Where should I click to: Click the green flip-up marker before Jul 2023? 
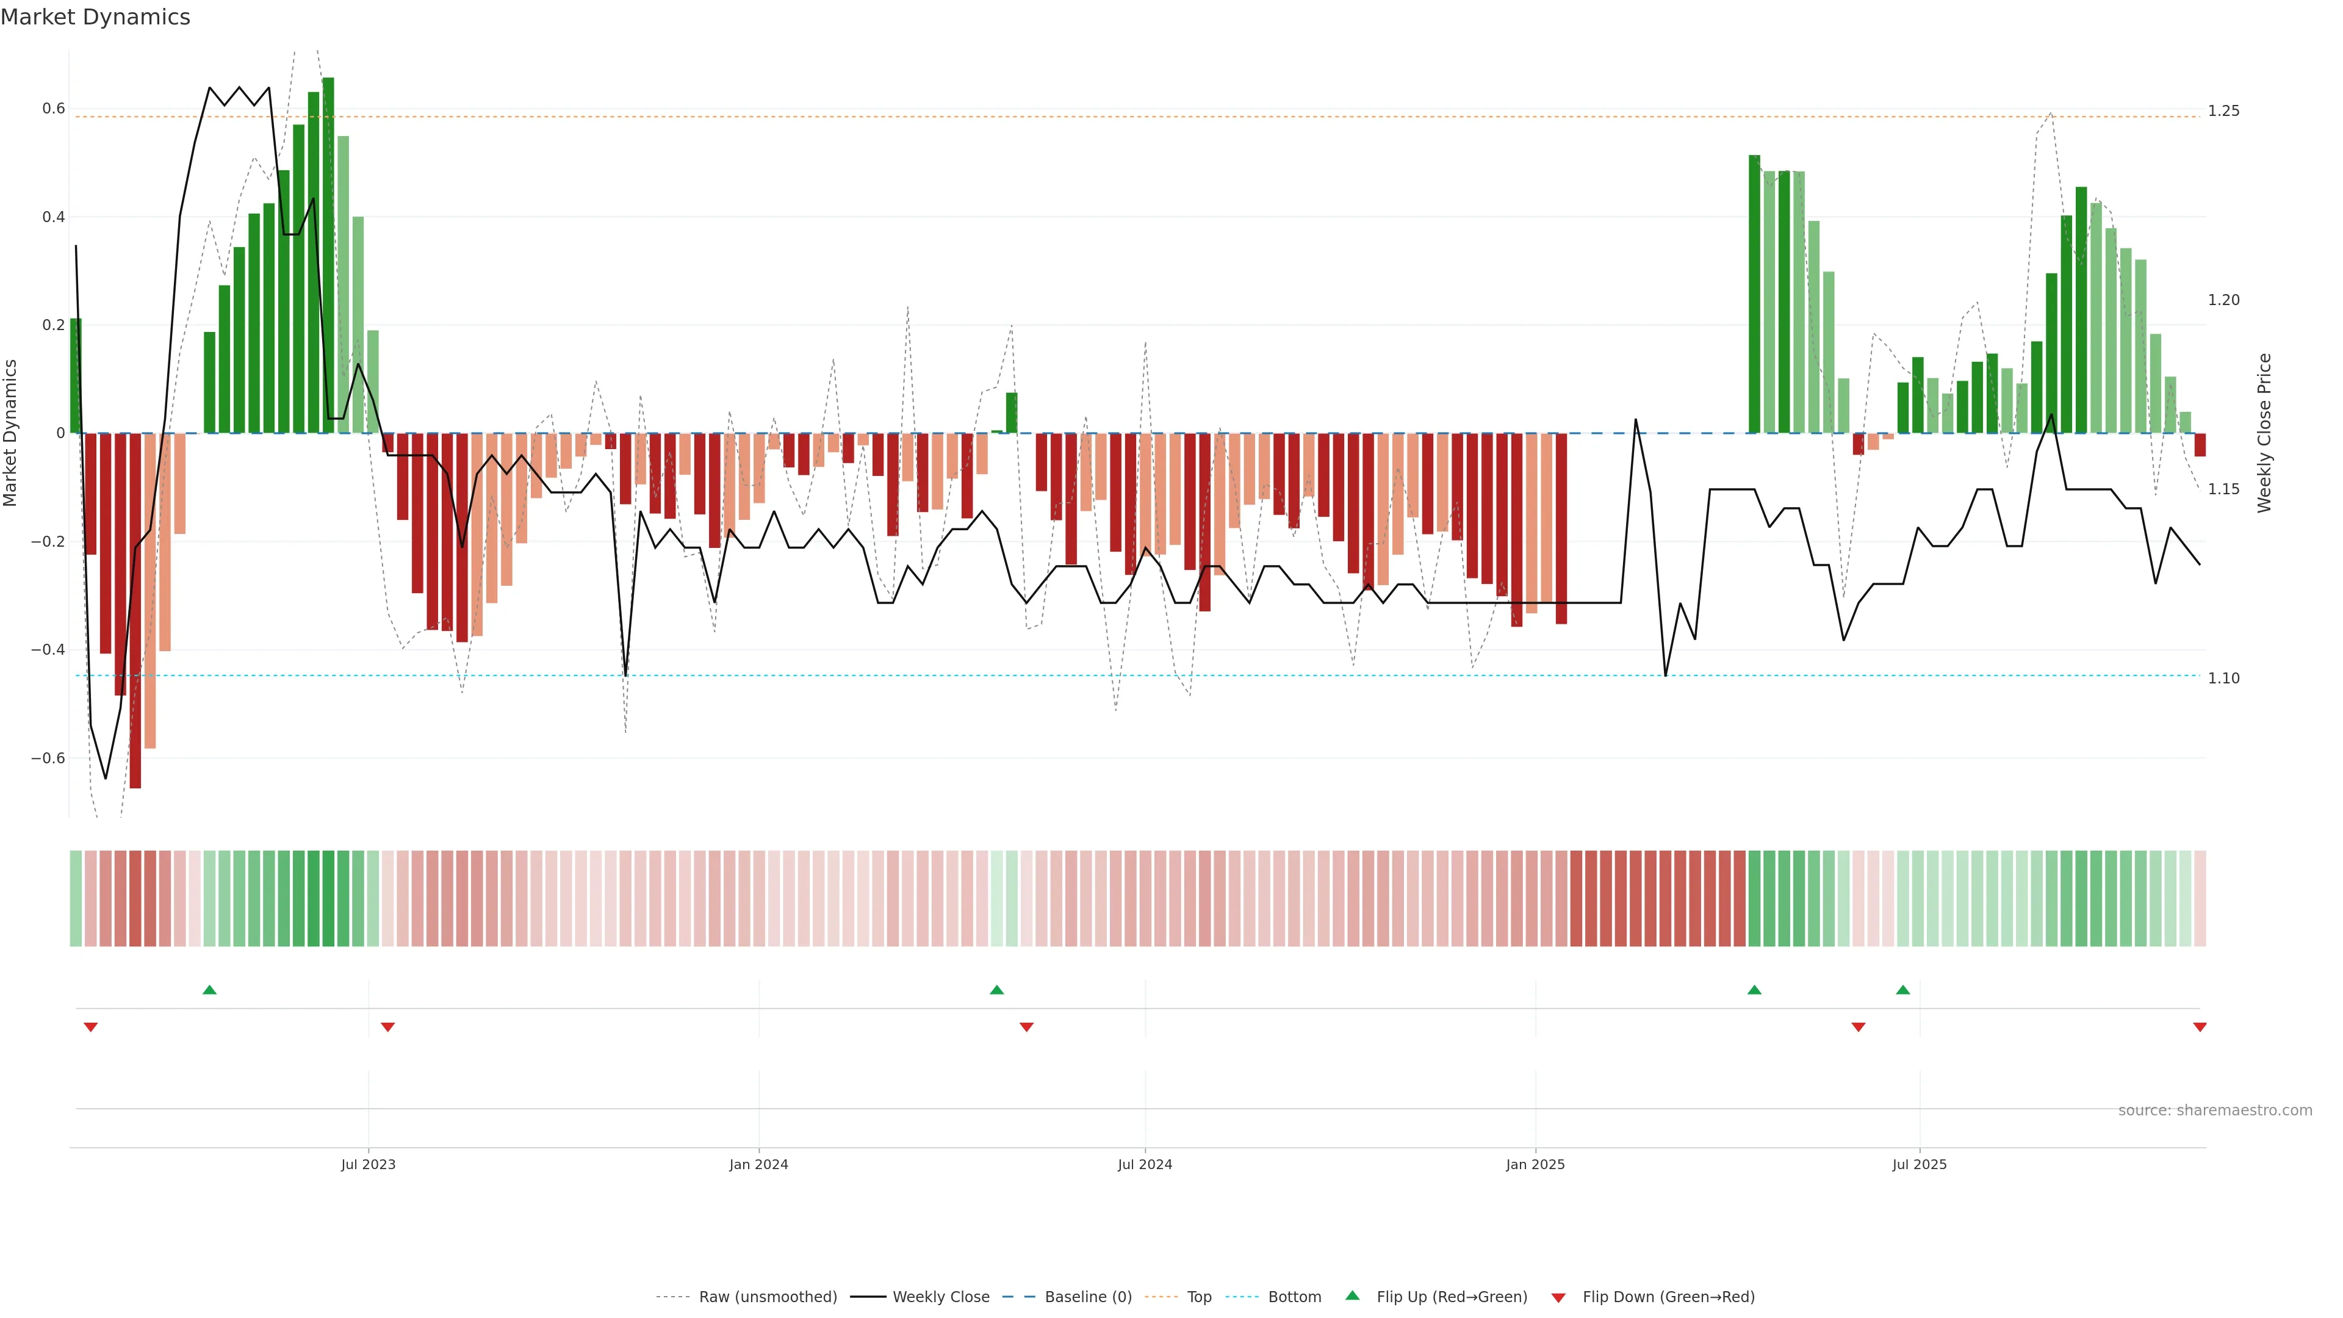click(209, 990)
